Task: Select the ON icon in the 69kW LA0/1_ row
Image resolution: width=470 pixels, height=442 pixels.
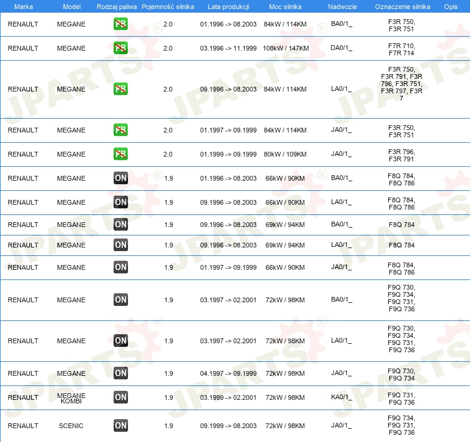Action: 120,245
